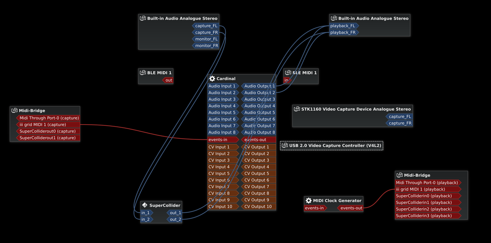Select Cardinal CV Output 1 port

coord(259,147)
